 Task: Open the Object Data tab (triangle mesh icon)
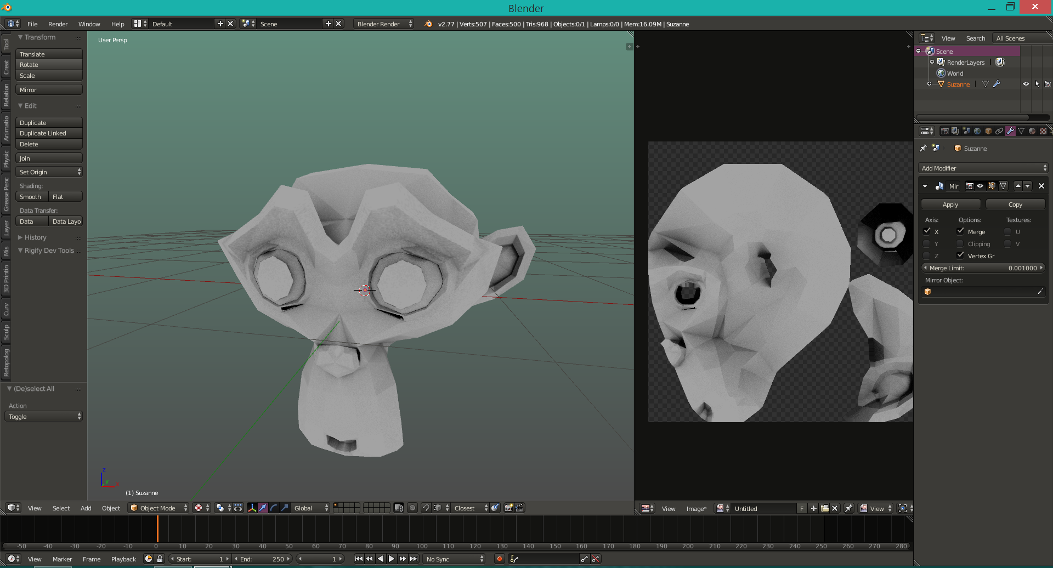1021,131
